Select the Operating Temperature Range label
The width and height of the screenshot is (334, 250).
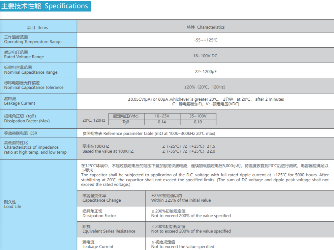tap(33, 42)
